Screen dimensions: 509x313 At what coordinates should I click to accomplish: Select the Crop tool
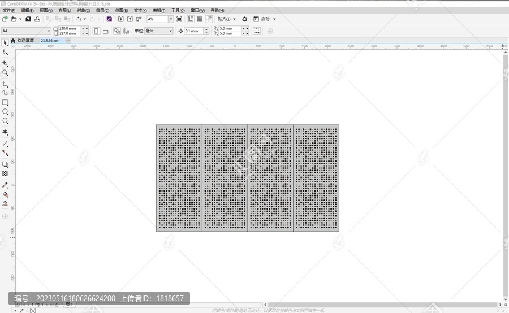5,63
